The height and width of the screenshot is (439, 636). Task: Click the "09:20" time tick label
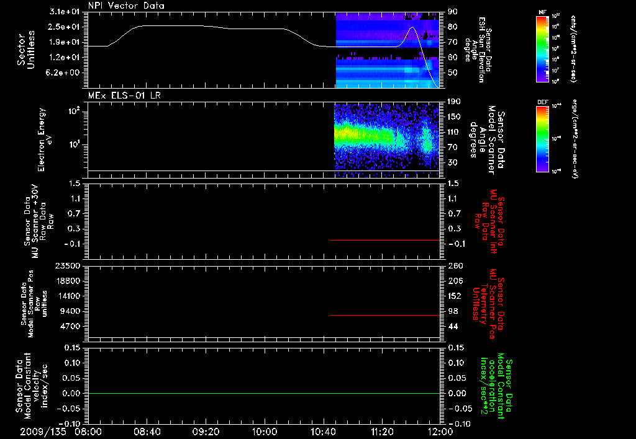click(206, 432)
